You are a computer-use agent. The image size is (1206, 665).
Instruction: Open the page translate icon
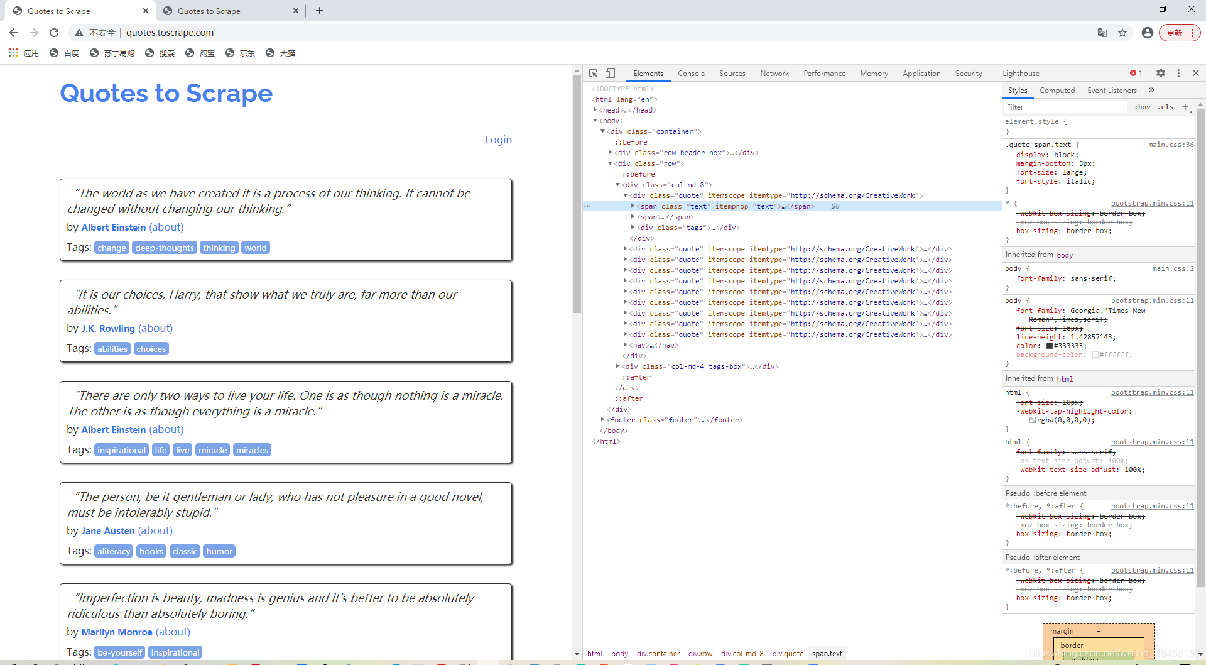1102,33
